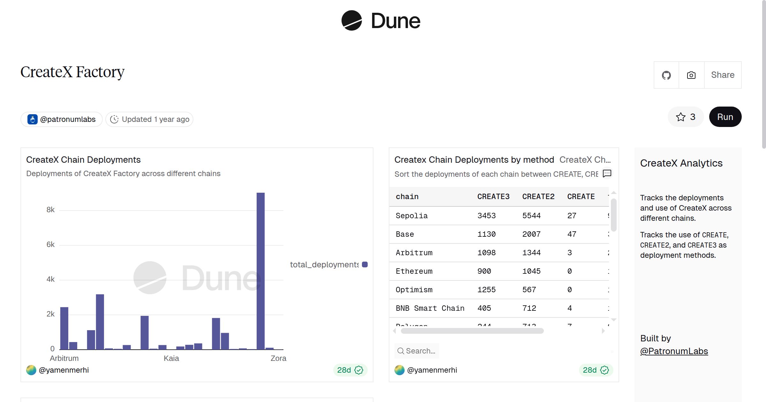Image resolution: width=766 pixels, height=402 pixels.
Task: Click the 28d verified badge under the bar chart
Action: coord(350,370)
